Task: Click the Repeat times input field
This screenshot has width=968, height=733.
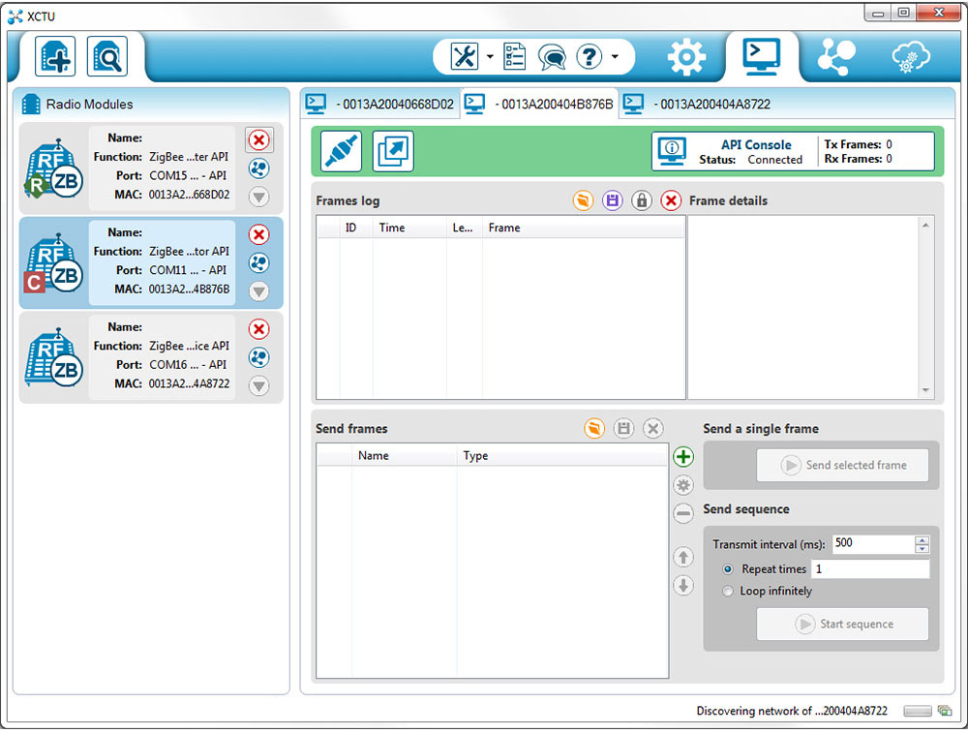Action: coord(870,568)
